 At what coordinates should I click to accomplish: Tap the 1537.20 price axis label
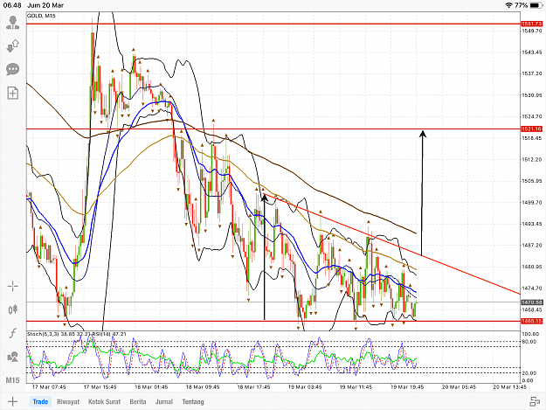coord(531,73)
